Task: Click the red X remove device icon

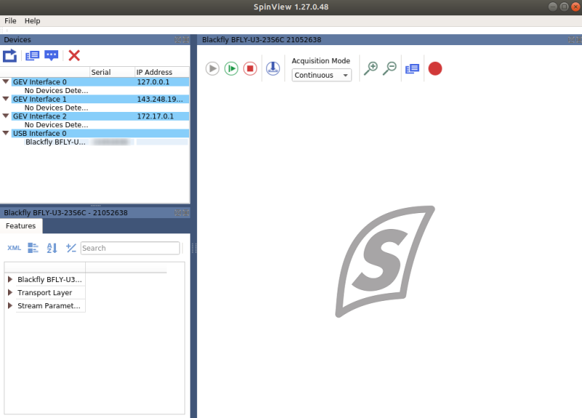Action: (x=74, y=56)
